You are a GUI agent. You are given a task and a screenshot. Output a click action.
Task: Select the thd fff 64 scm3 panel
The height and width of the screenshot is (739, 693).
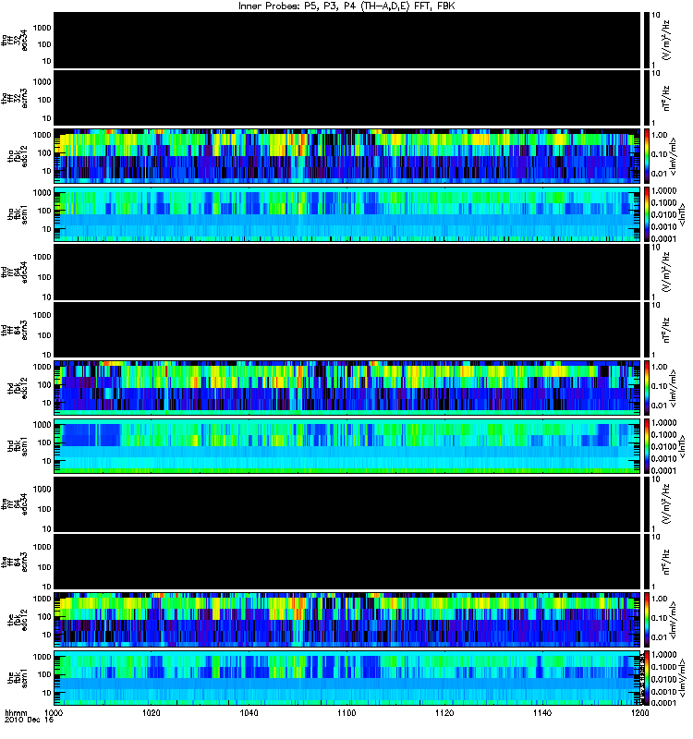pos(347,330)
